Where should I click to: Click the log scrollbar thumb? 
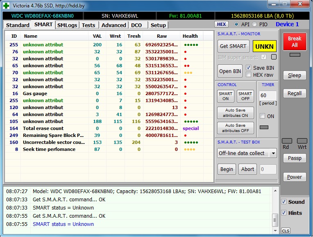click(x=275, y=220)
